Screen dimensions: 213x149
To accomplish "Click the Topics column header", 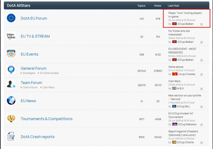I will coord(141,6).
